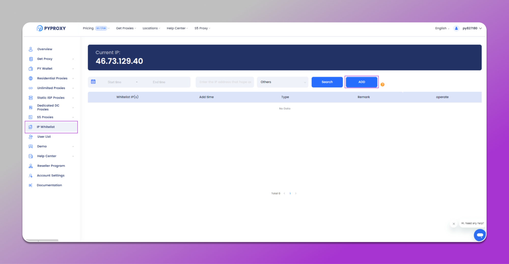The height and width of the screenshot is (264, 509).
Task: Click the PY Wallet icon
Action: click(x=31, y=69)
